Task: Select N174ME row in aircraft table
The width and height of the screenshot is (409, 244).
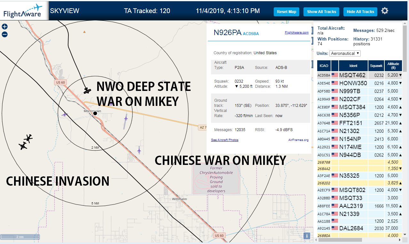Action: click(360, 147)
